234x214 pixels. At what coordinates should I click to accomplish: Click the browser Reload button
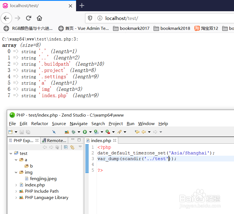28,18
